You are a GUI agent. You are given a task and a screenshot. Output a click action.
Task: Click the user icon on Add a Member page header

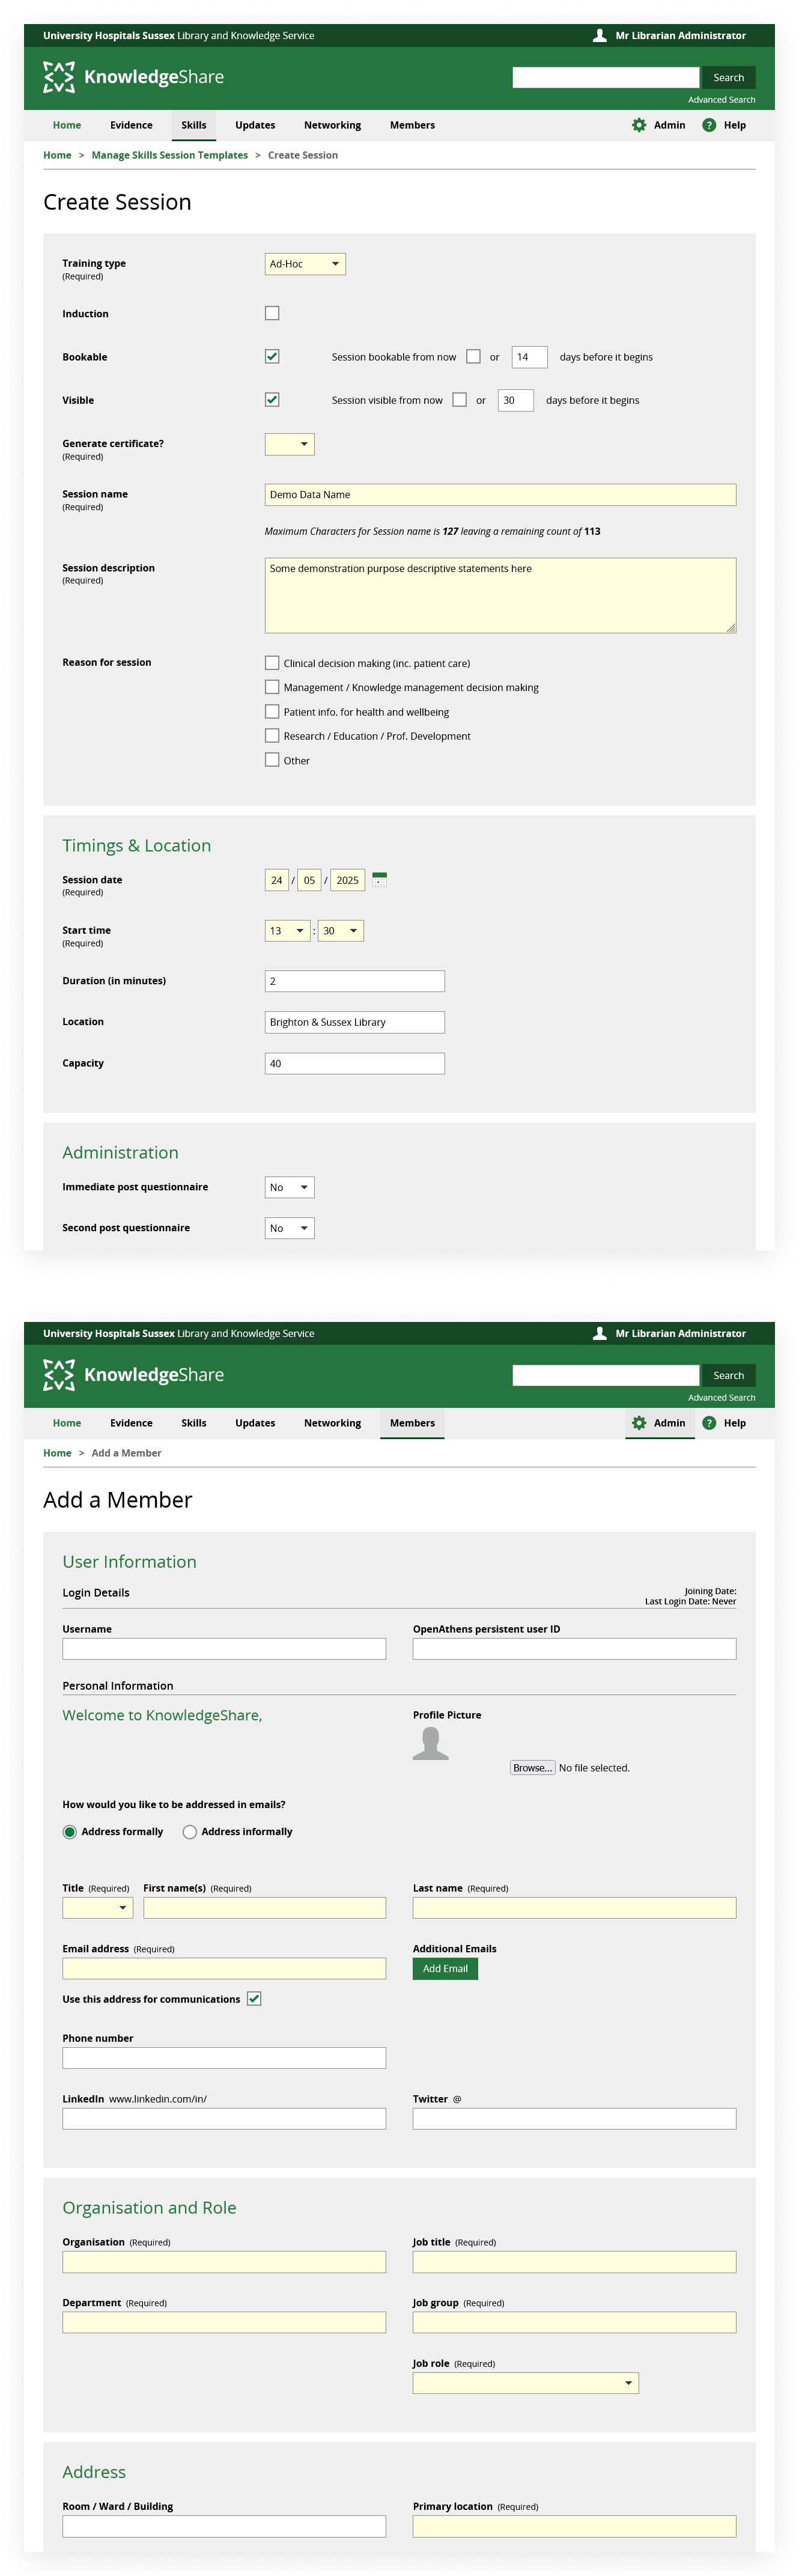coord(599,1333)
